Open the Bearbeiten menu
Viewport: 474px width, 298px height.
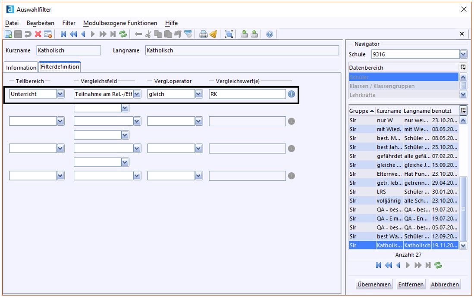coord(41,23)
